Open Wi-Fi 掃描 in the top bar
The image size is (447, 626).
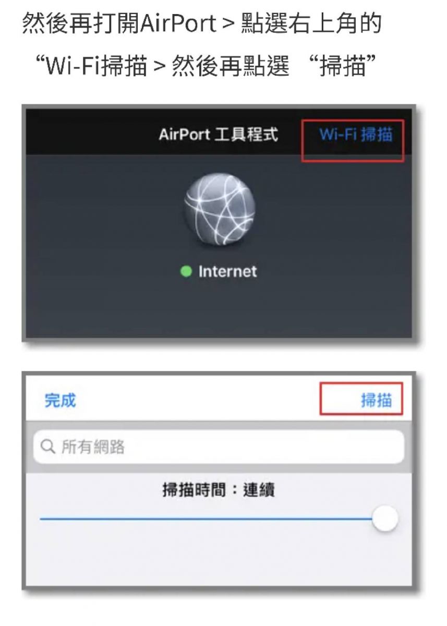click(x=356, y=135)
